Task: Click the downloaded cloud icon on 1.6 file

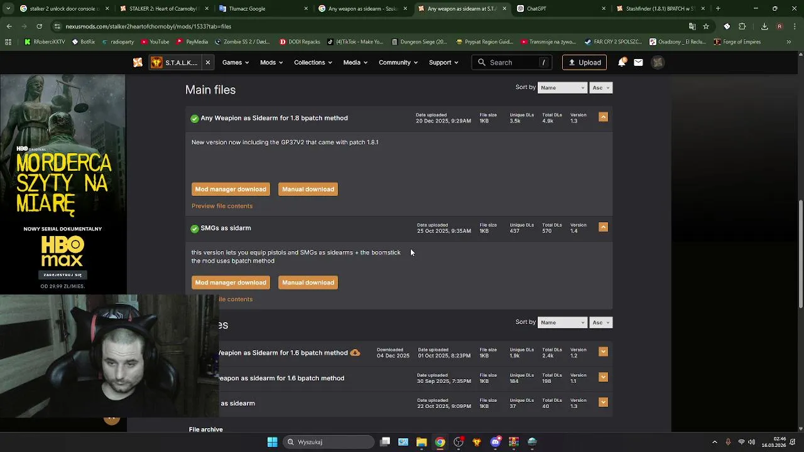Action: pyautogui.click(x=355, y=353)
